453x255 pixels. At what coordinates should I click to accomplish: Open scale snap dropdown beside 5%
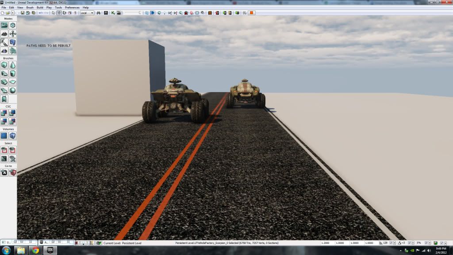430,243
